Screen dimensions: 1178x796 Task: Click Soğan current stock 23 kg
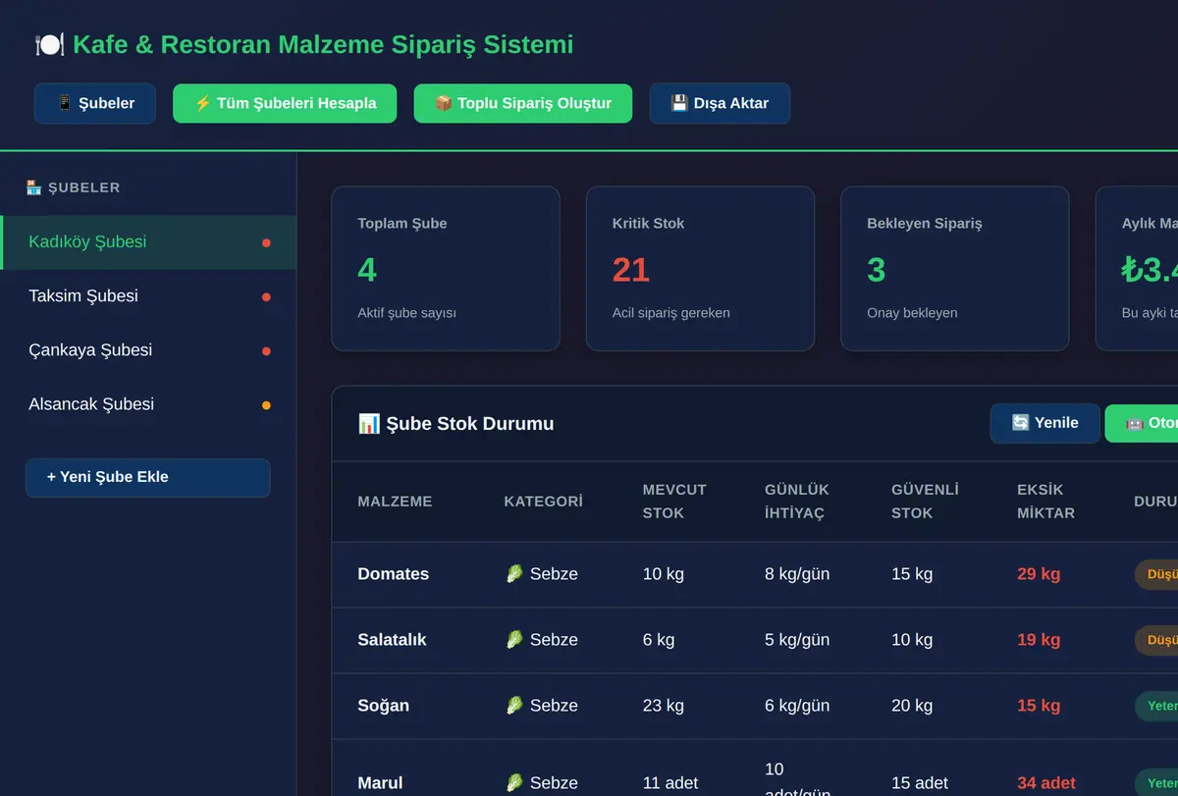pyautogui.click(x=664, y=706)
